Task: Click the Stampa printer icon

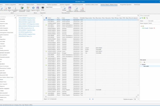Action: coord(9,8)
